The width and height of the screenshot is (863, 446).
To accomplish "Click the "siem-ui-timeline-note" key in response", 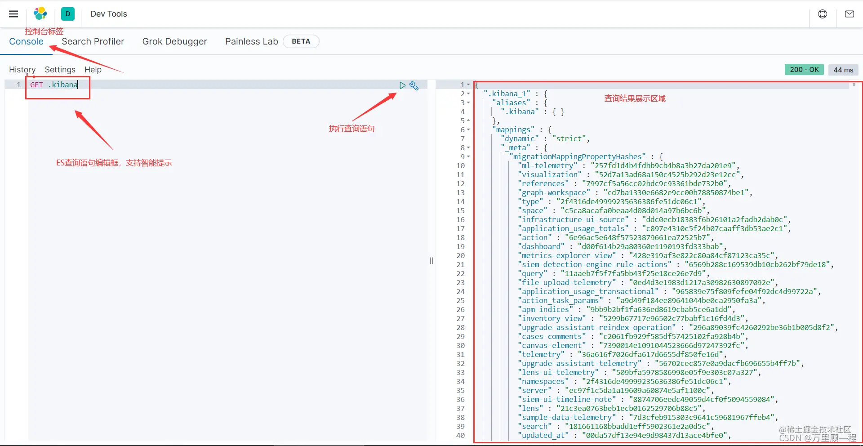I will (x=567, y=399).
